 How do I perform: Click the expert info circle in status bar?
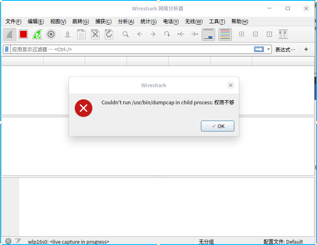(8, 241)
